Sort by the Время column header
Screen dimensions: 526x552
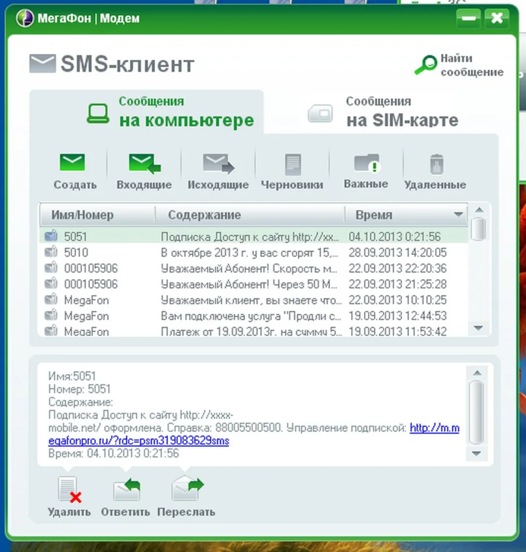tap(406, 215)
